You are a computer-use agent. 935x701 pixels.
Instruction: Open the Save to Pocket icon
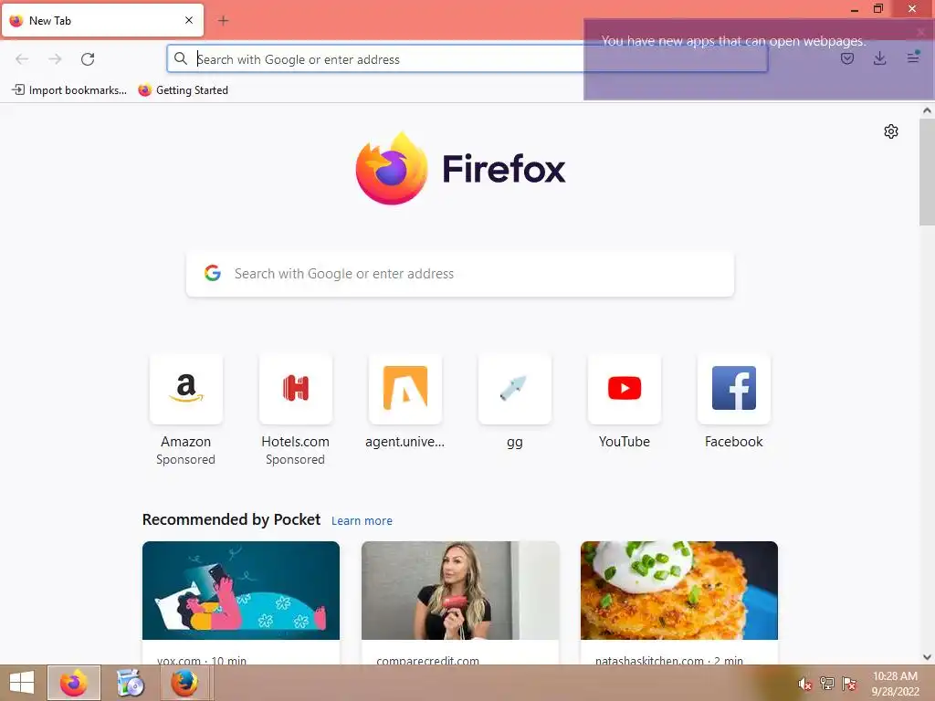click(847, 58)
